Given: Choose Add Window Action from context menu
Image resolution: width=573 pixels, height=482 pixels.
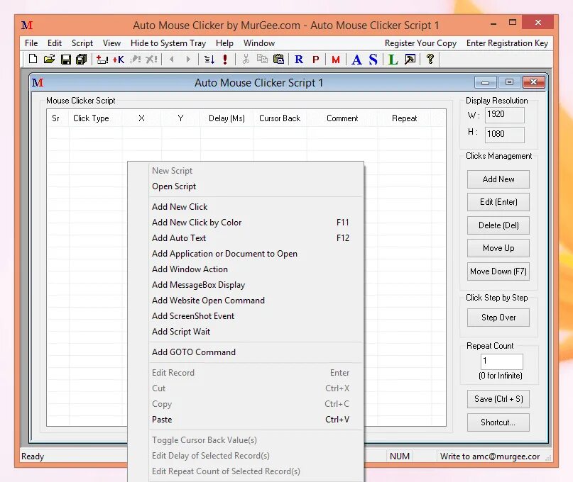Looking at the screenshot, I should (256, 269).
